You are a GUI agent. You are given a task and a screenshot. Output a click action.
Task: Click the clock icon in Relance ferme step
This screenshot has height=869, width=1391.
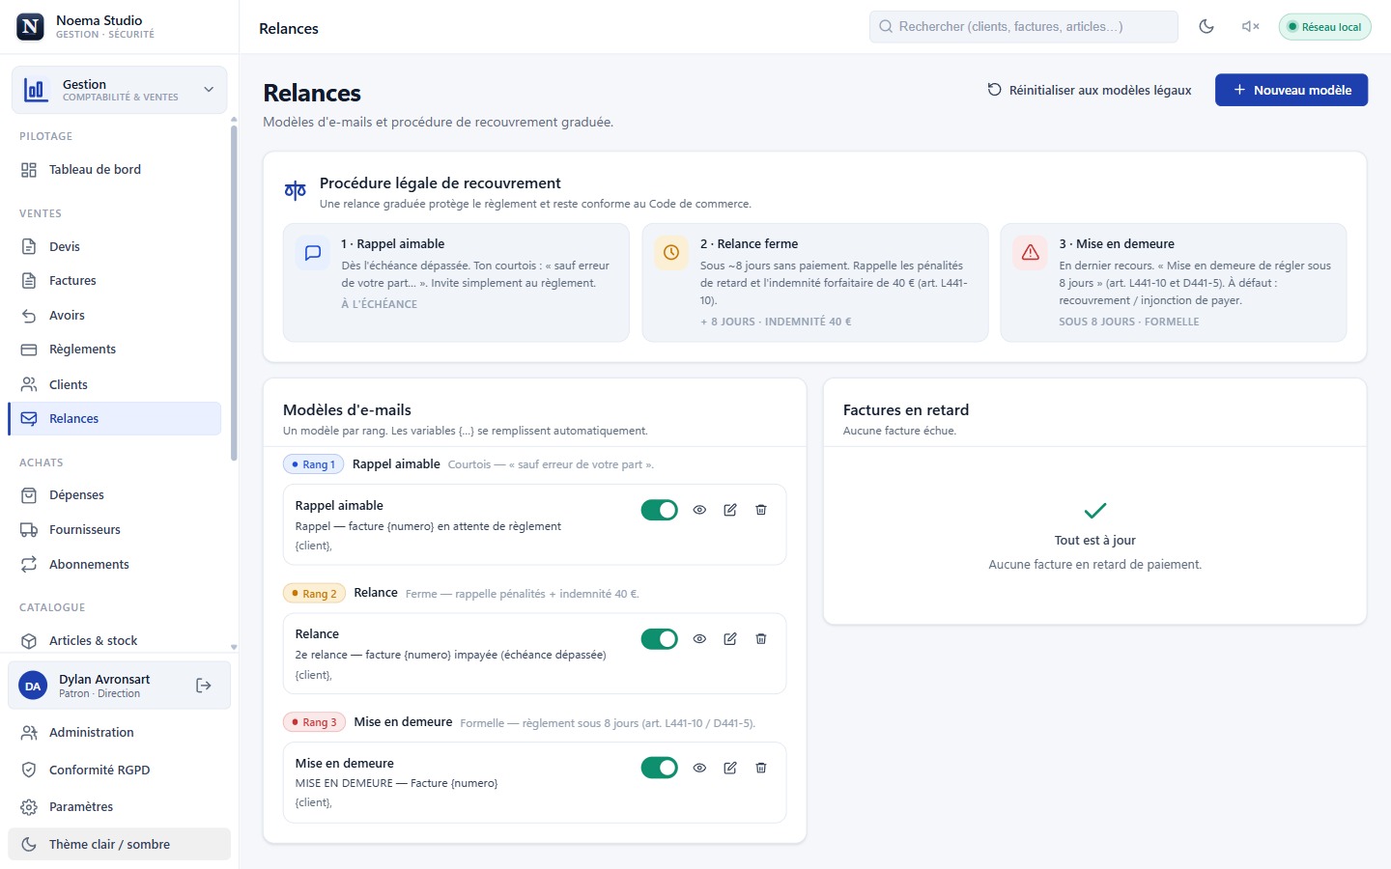(671, 253)
